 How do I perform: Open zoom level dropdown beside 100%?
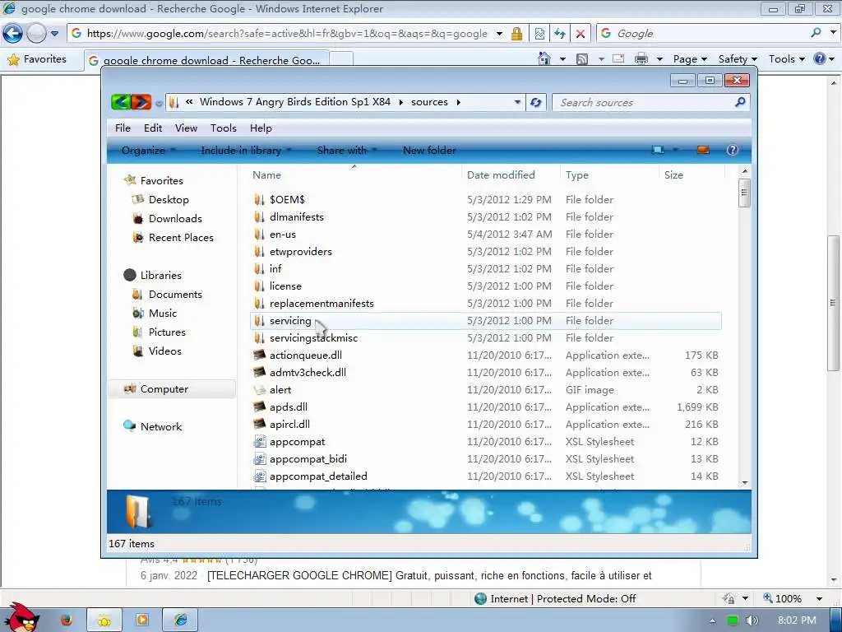pos(820,598)
